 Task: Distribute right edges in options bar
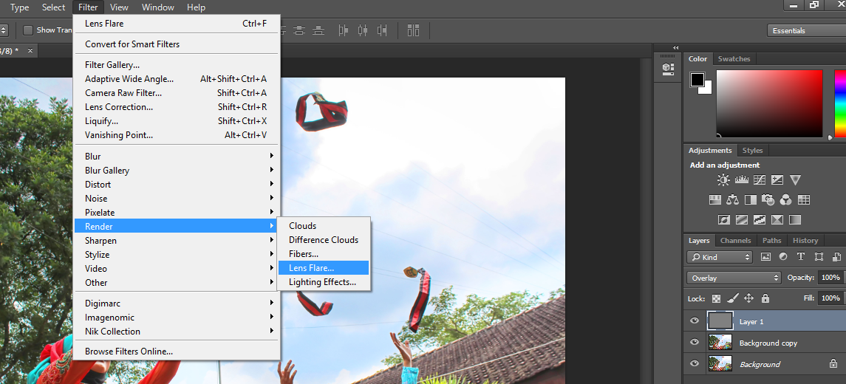[x=382, y=31]
